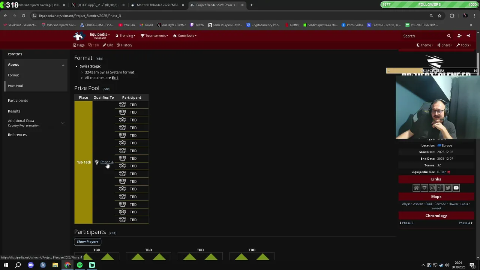Click the Show Players button
The height and width of the screenshot is (270, 480).
pyautogui.click(x=88, y=241)
